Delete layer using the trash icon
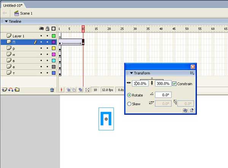The width and height of the screenshot is (228, 168). pyautogui.click(x=52, y=90)
